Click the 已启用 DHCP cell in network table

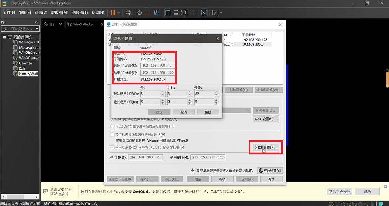pos(229,44)
